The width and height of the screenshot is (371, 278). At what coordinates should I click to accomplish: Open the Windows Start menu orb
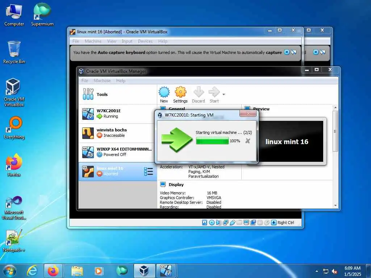[10, 271]
